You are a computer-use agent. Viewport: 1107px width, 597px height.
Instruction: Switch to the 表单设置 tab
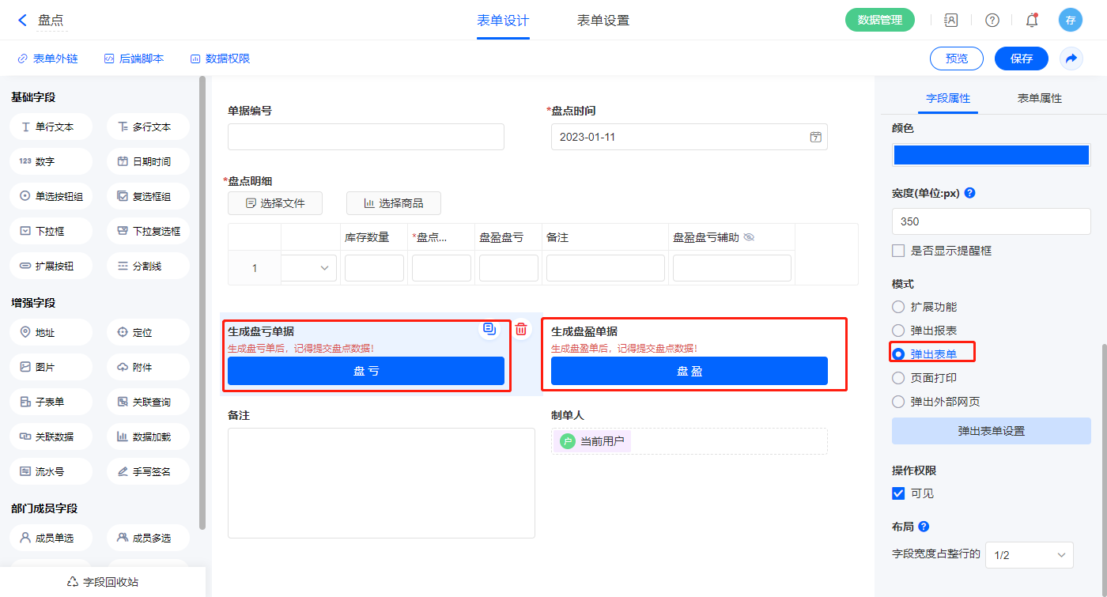603,21
